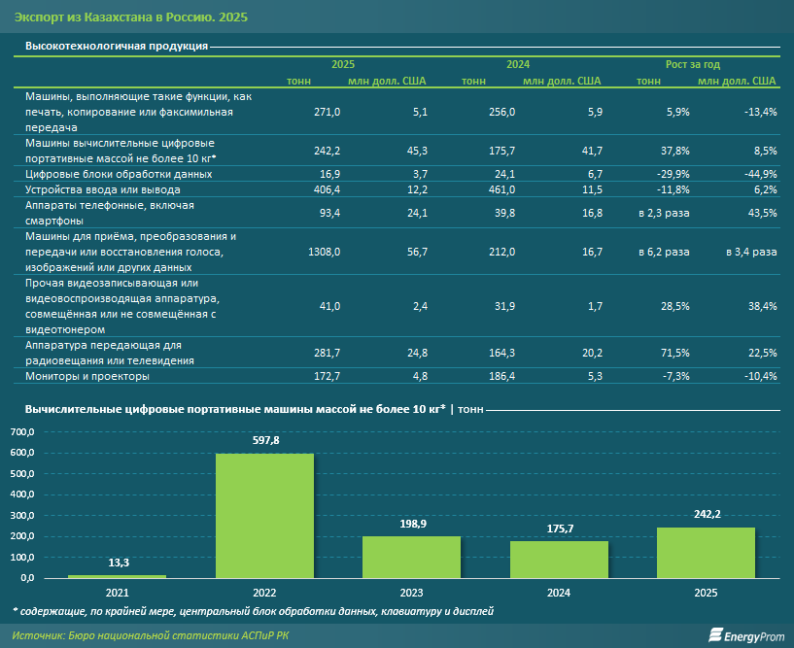794x648 pixels.
Task: Click the title 'Экспорт из Казахстана в Россию. 2025'
Action: 131,17
